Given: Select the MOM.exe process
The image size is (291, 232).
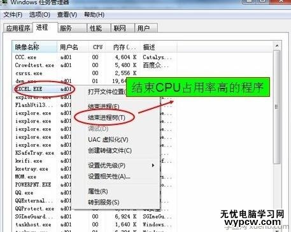Looking at the screenshot, I should point(25,177).
